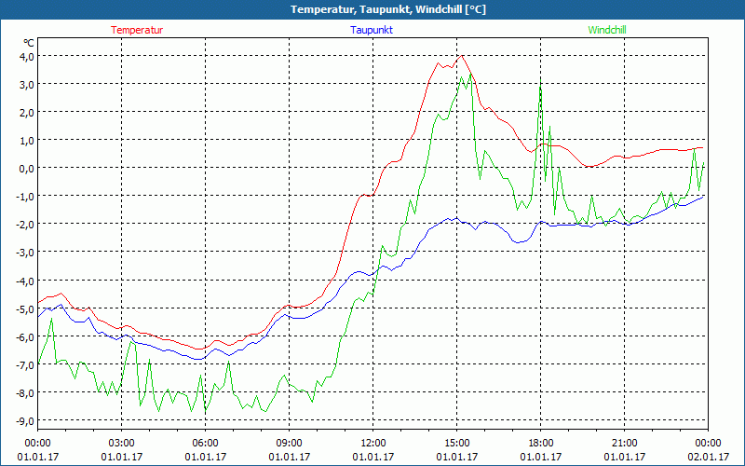Screen dimensions: 745x466
Task: Click the '00:00' time label above 02.01.17
Action: pos(709,444)
